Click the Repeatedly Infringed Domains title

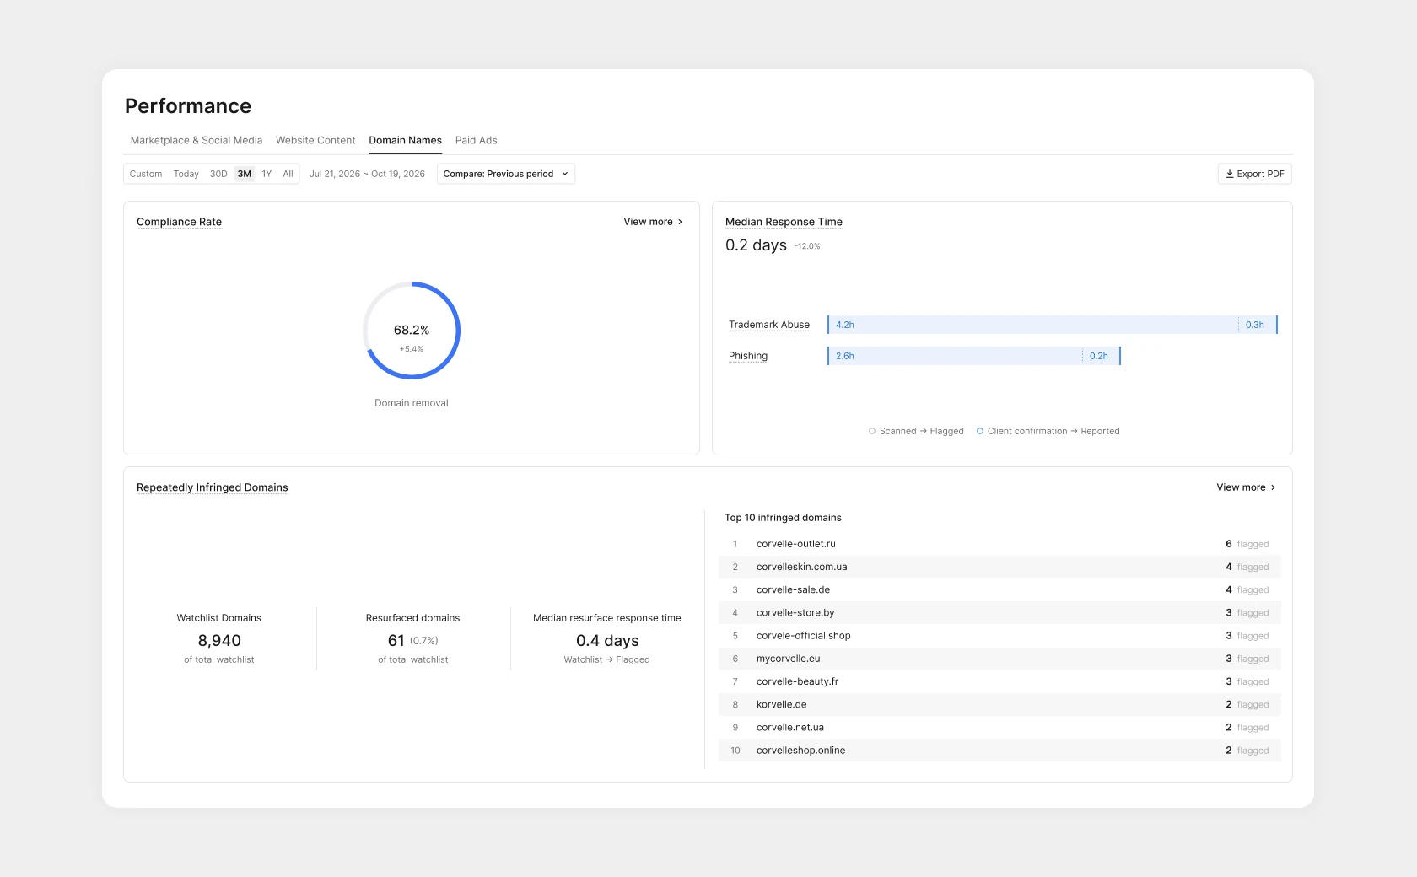(212, 487)
